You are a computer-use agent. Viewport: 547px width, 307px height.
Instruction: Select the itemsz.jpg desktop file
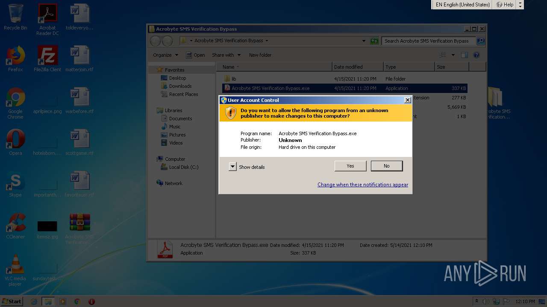point(47,229)
